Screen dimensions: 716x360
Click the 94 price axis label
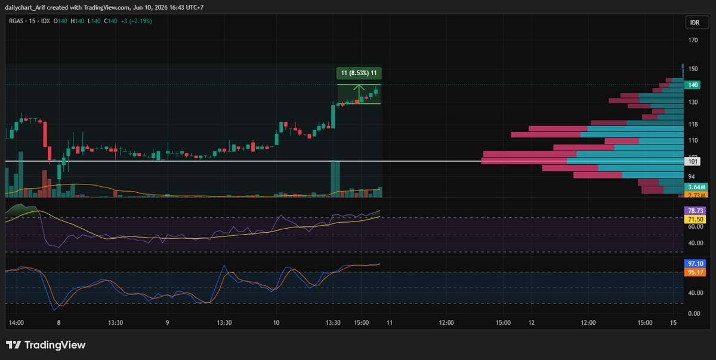tap(692, 177)
